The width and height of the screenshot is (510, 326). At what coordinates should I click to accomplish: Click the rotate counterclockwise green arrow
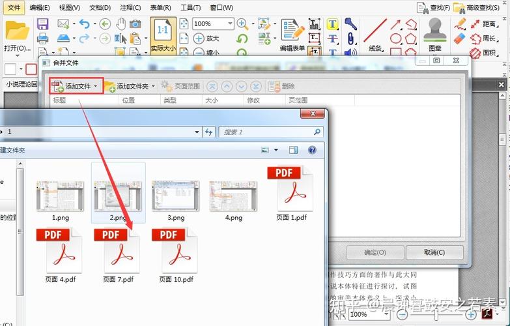point(242,38)
